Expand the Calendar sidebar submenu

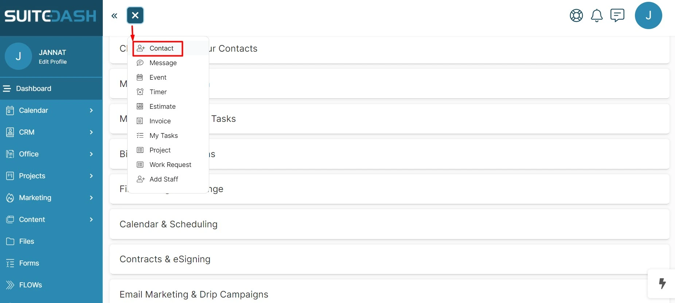[x=91, y=110]
